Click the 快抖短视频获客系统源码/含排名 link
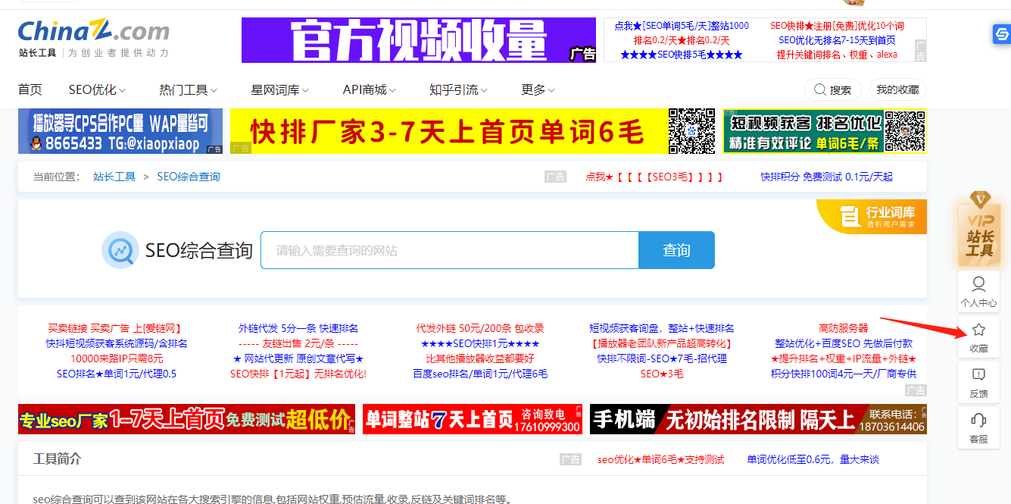 tap(116, 343)
